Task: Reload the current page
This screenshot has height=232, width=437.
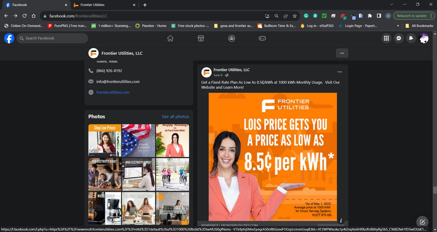Action: [x=25, y=16]
